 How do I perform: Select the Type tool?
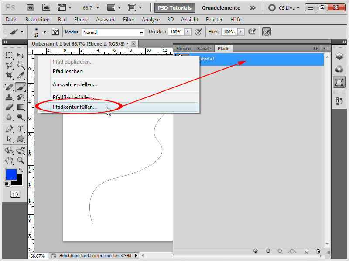click(x=21, y=129)
